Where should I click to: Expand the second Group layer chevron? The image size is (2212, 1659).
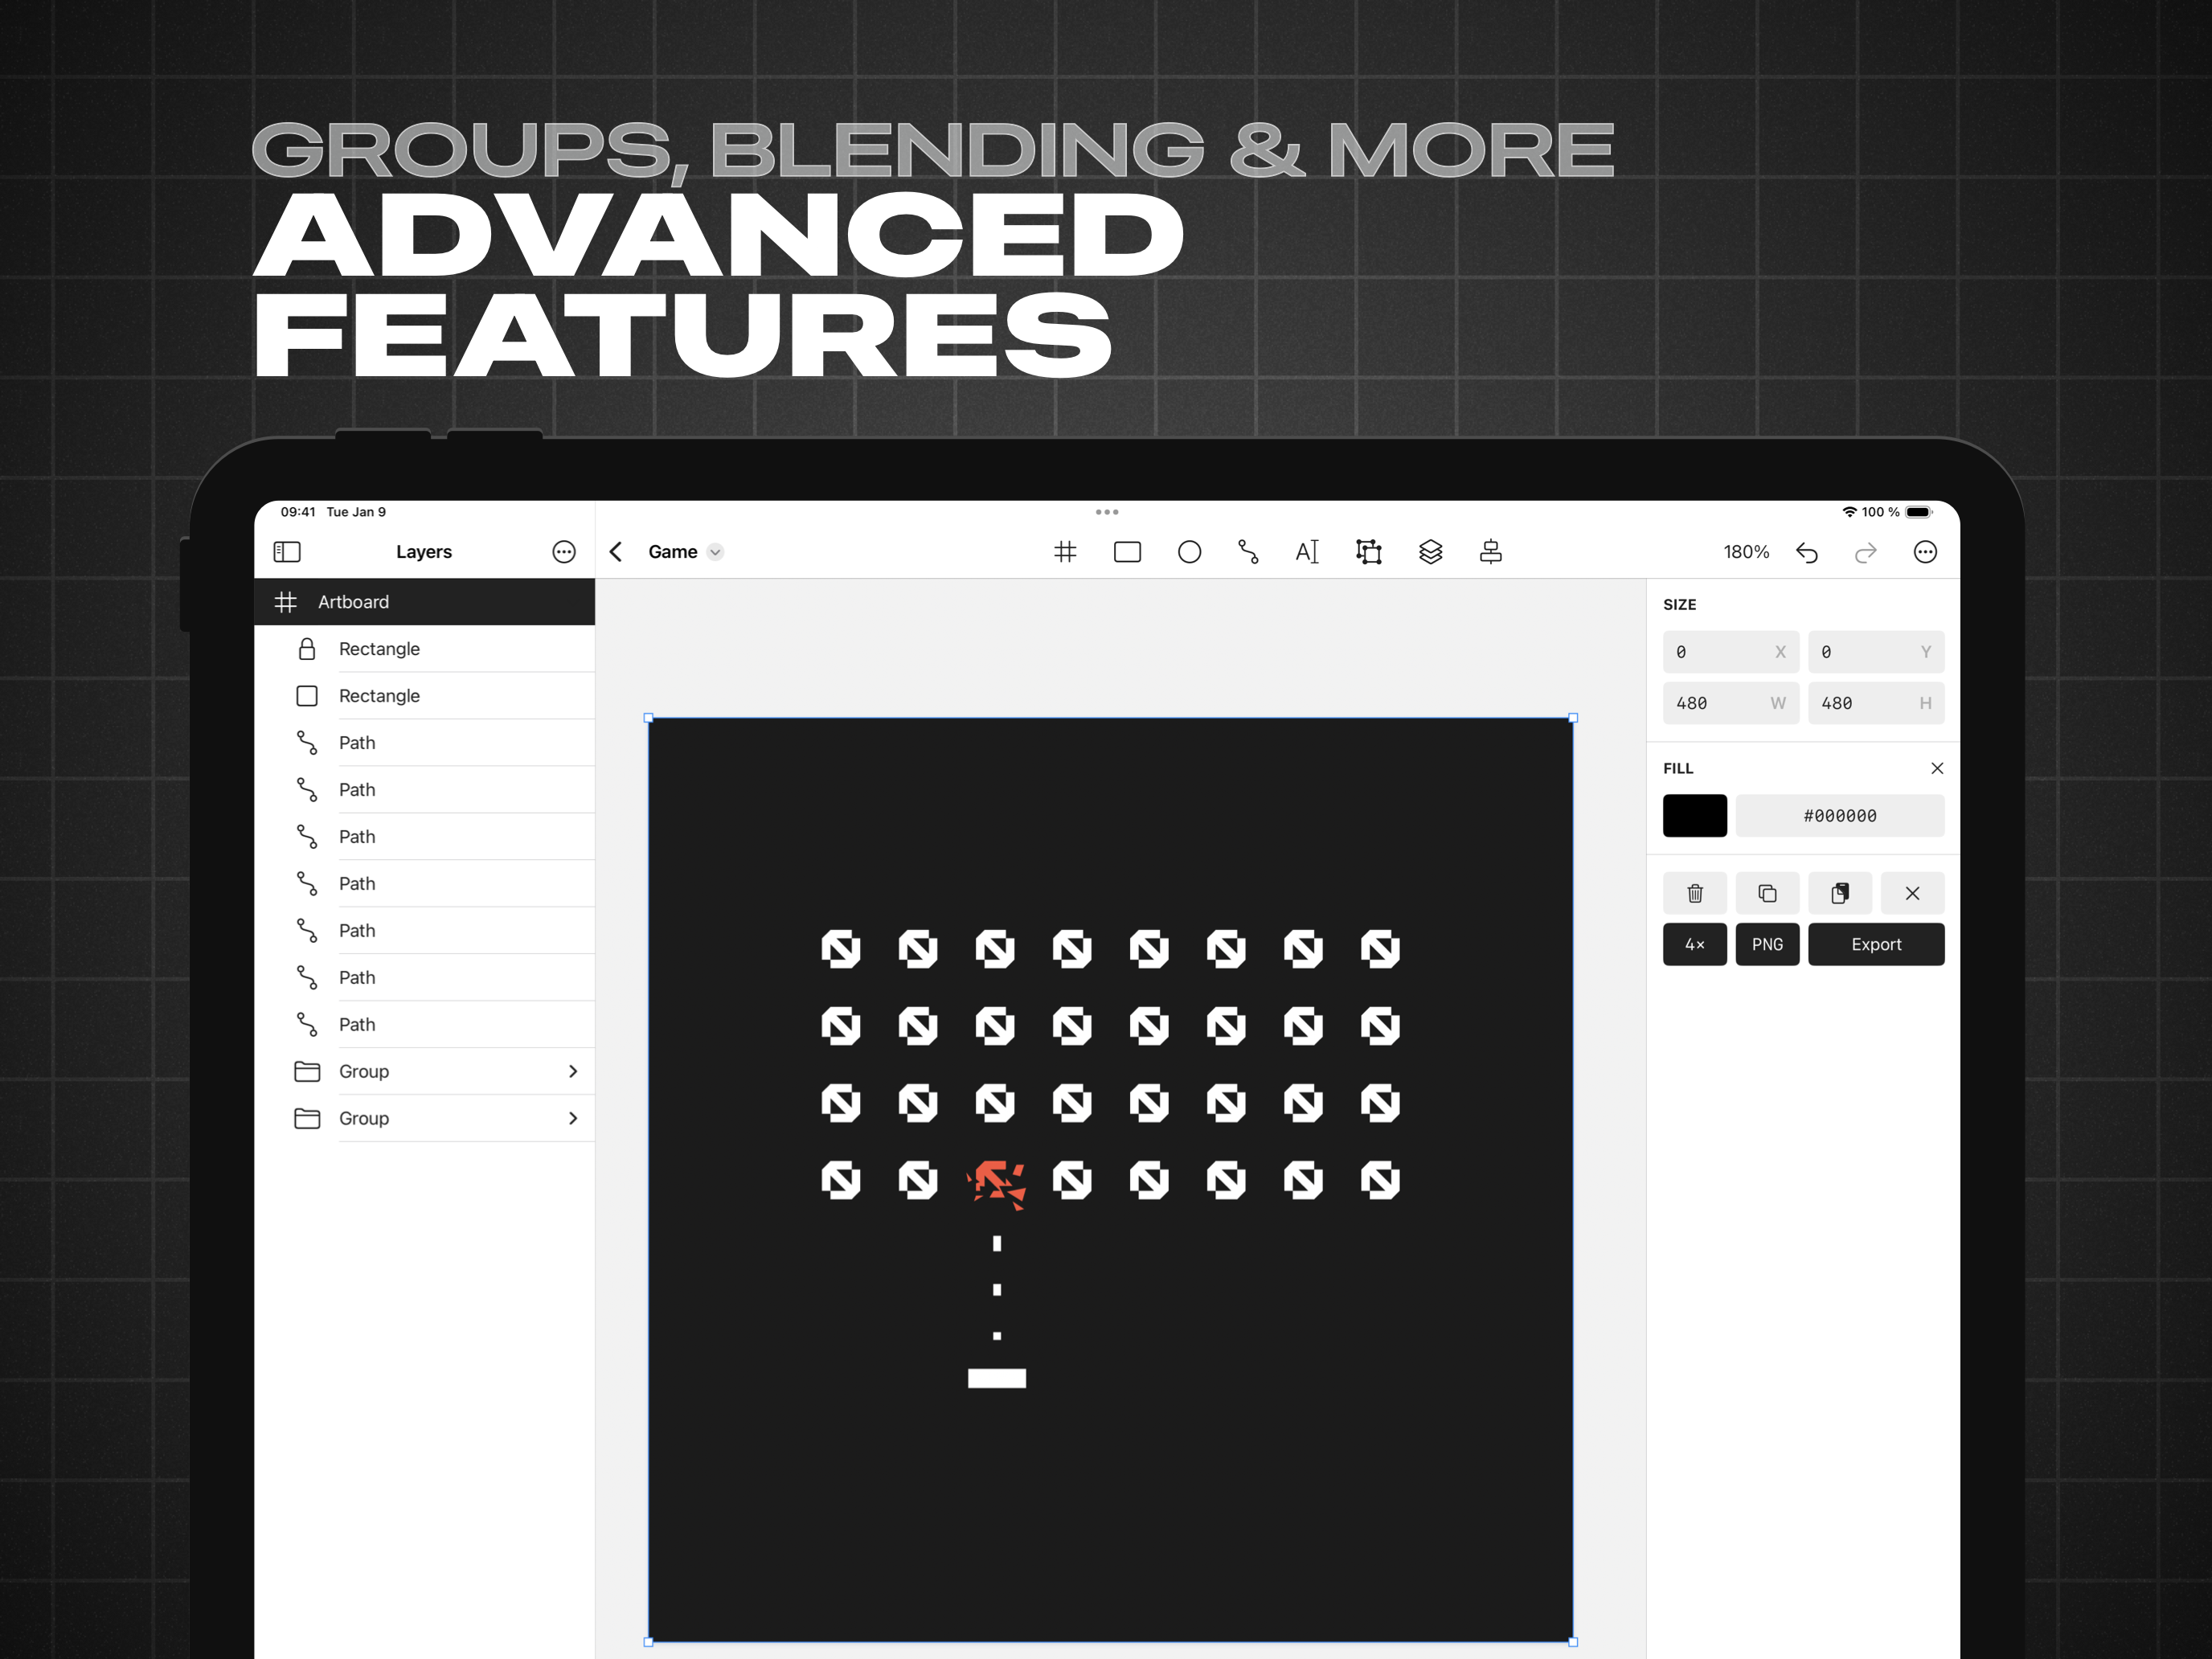point(573,1118)
